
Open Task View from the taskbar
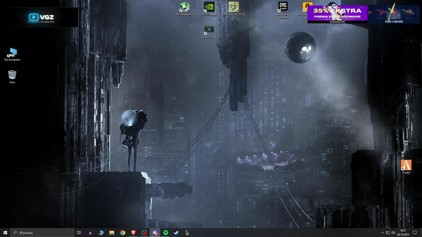[79, 233]
